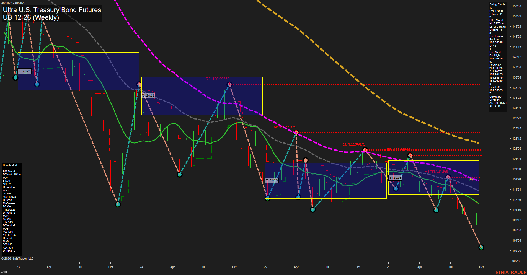Screen dimensions: 527x275
Task: Click the 26 year mark on time axis
Action: coord(389,267)
